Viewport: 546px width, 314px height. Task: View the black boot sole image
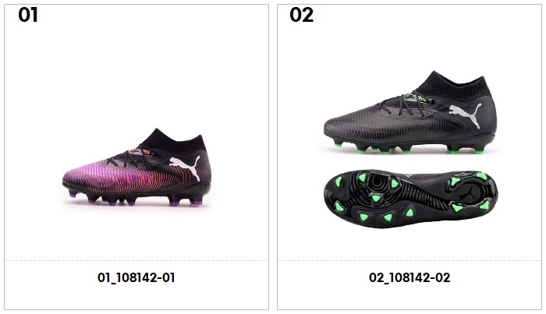click(410, 199)
